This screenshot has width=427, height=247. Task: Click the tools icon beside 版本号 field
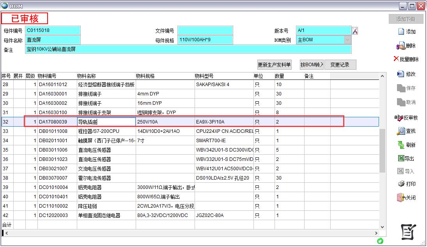point(355,31)
